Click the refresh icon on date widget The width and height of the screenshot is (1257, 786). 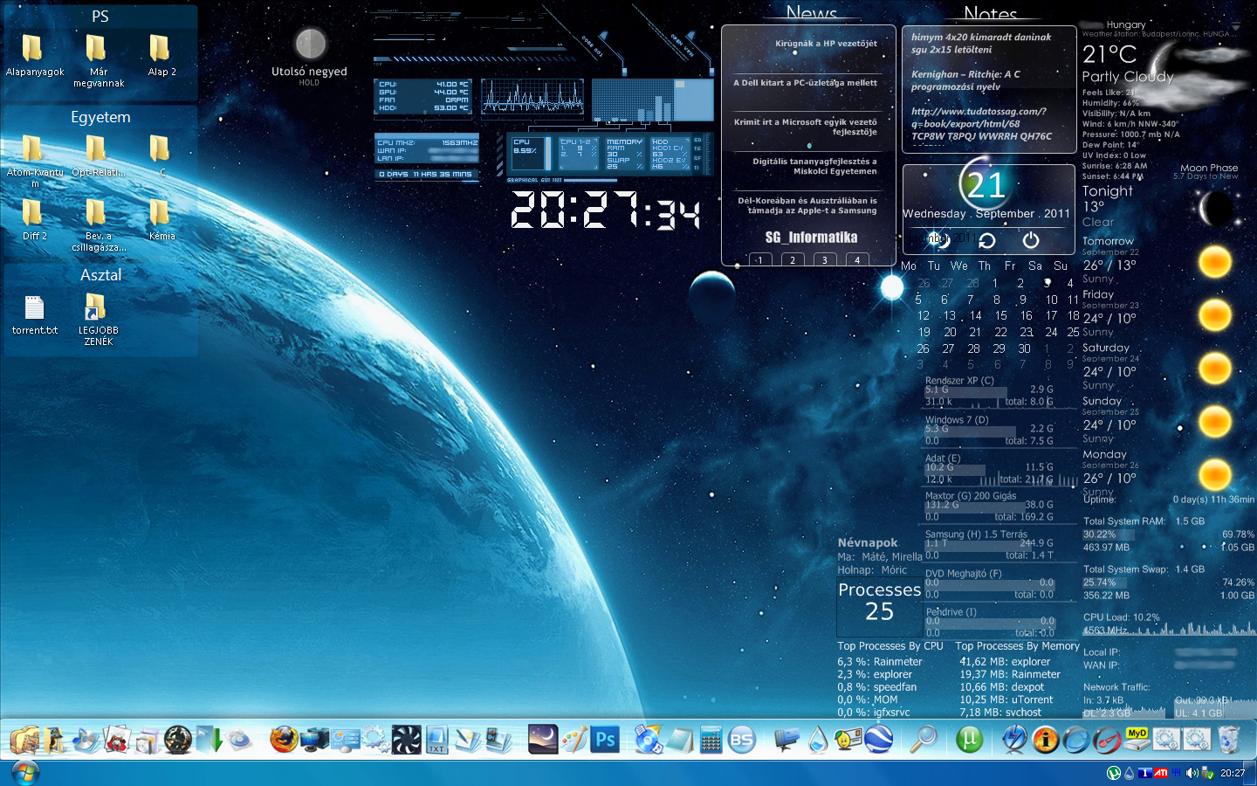(x=987, y=240)
